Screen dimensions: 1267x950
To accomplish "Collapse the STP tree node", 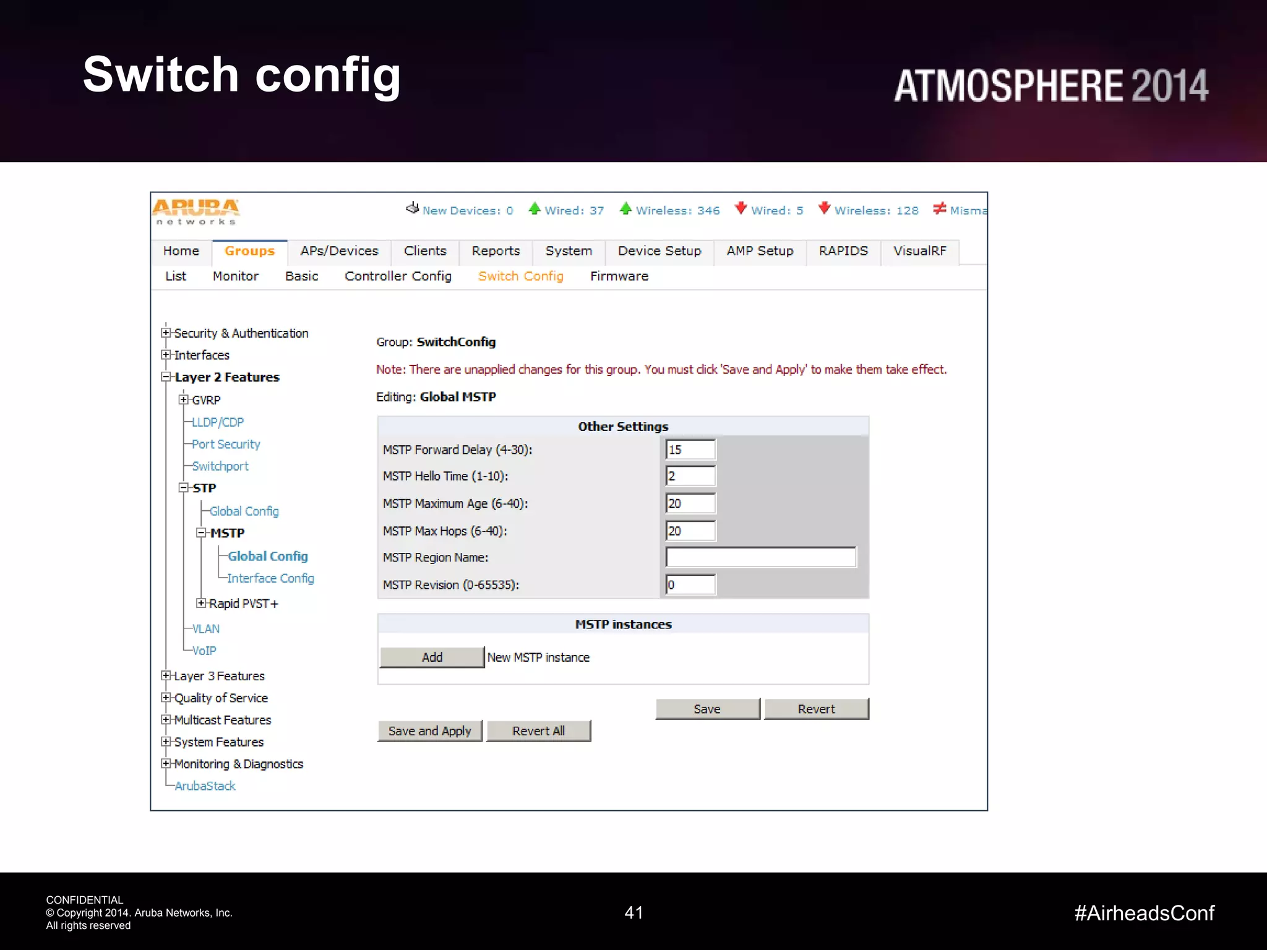I will tap(184, 488).
